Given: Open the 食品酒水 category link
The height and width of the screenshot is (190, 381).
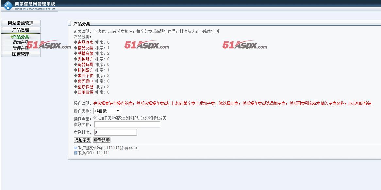Looking at the screenshot, I should (x=85, y=42).
